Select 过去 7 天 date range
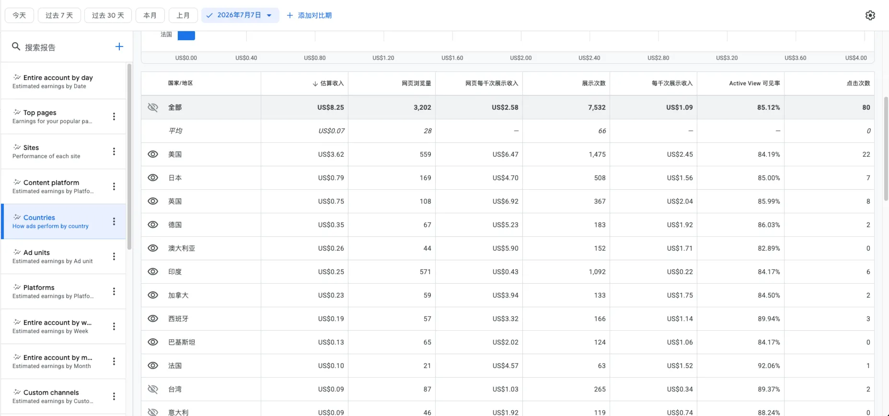Screen dimensions: 889x416 (59, 15)
